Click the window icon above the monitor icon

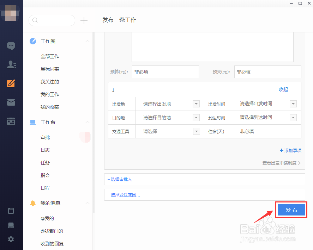coord(11,211)
